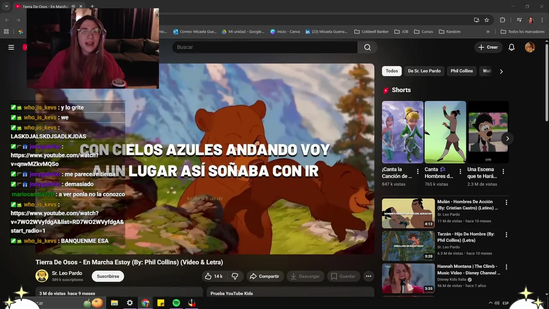Open Sr. Leo Pardo channel avatar
The image size is (549, 309).
click(42, 276)
